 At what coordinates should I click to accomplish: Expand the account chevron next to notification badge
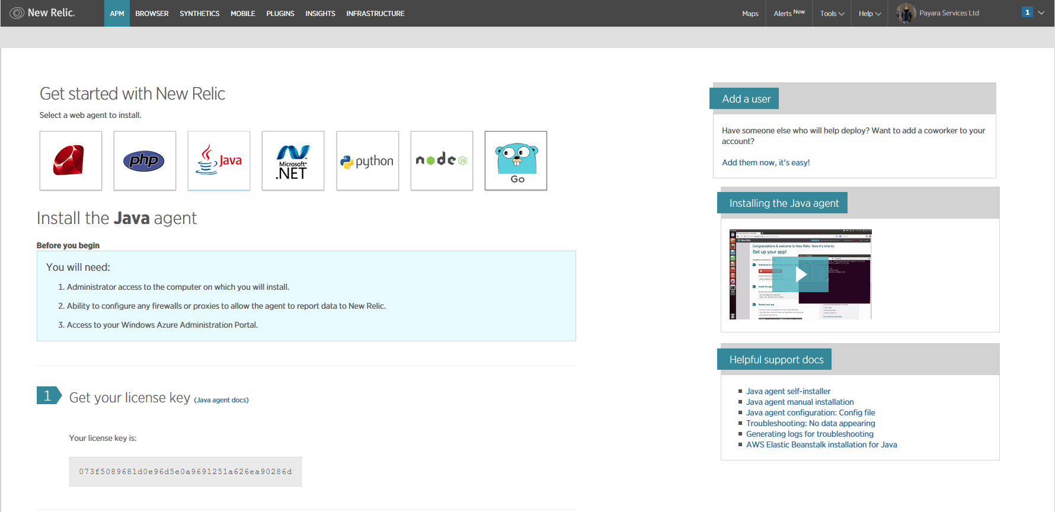click(x=1041, y=12)
